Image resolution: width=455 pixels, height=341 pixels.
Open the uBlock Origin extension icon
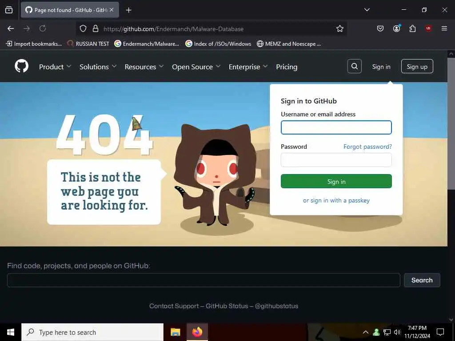coord(428,28)
